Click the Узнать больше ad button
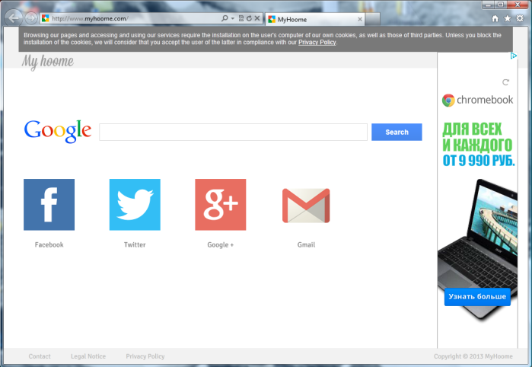The image size is (532, 367). (477, 297)
